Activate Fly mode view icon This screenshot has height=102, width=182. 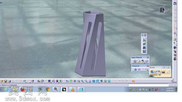tap(67, 81)
